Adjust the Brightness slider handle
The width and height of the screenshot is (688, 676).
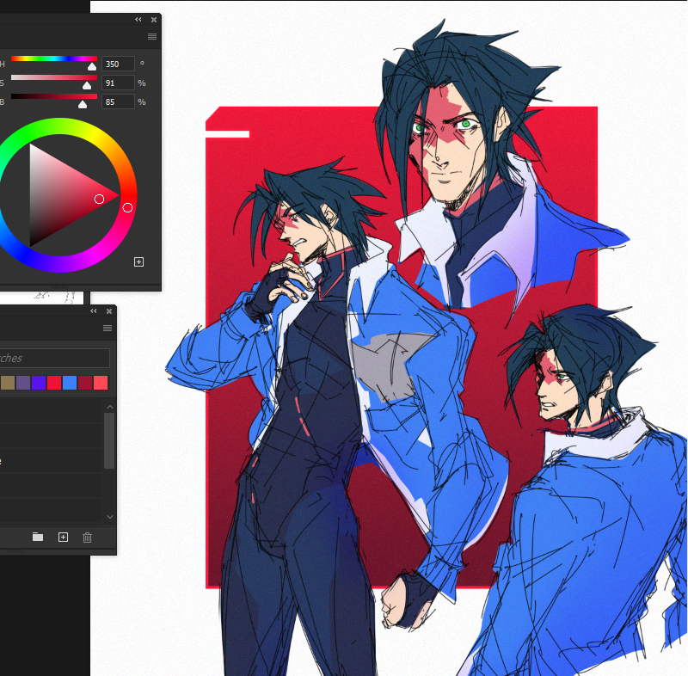82,104
